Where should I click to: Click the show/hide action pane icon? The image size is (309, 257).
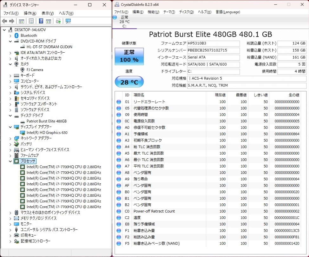49,21
